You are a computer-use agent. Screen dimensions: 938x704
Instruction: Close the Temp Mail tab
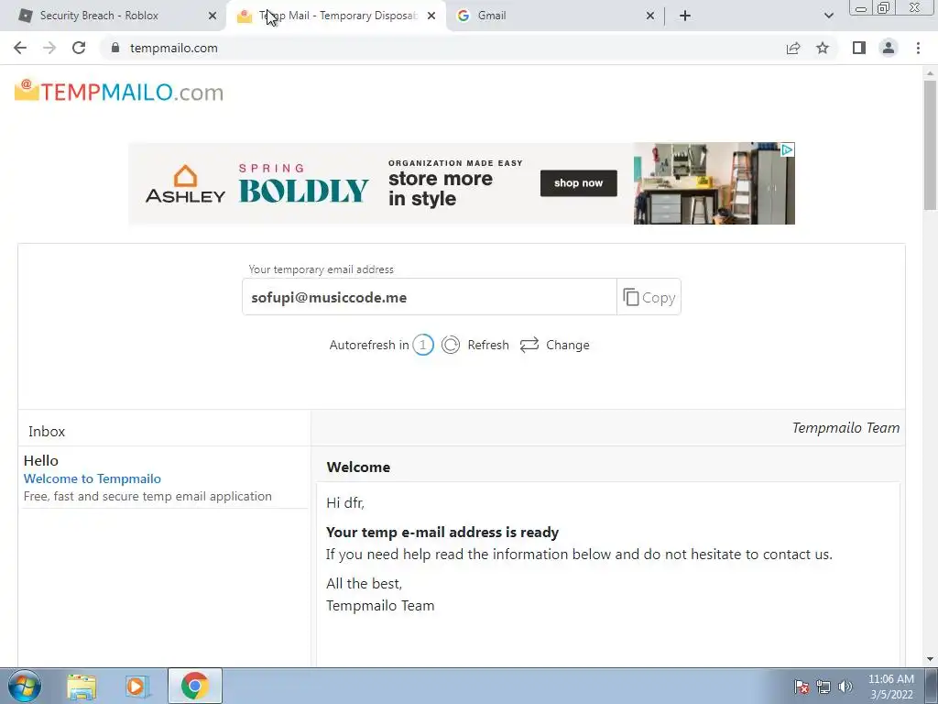(431, 16)
